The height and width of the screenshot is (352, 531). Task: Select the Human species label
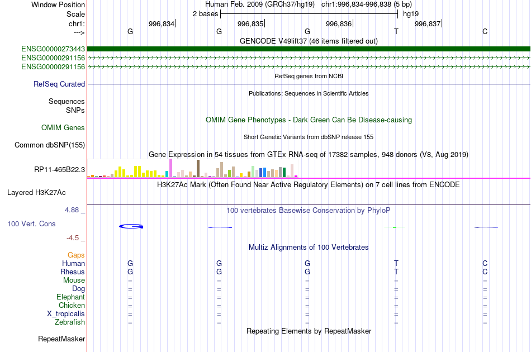point(73,263)
